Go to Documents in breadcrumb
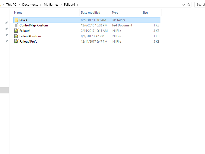 click(30, 5)
